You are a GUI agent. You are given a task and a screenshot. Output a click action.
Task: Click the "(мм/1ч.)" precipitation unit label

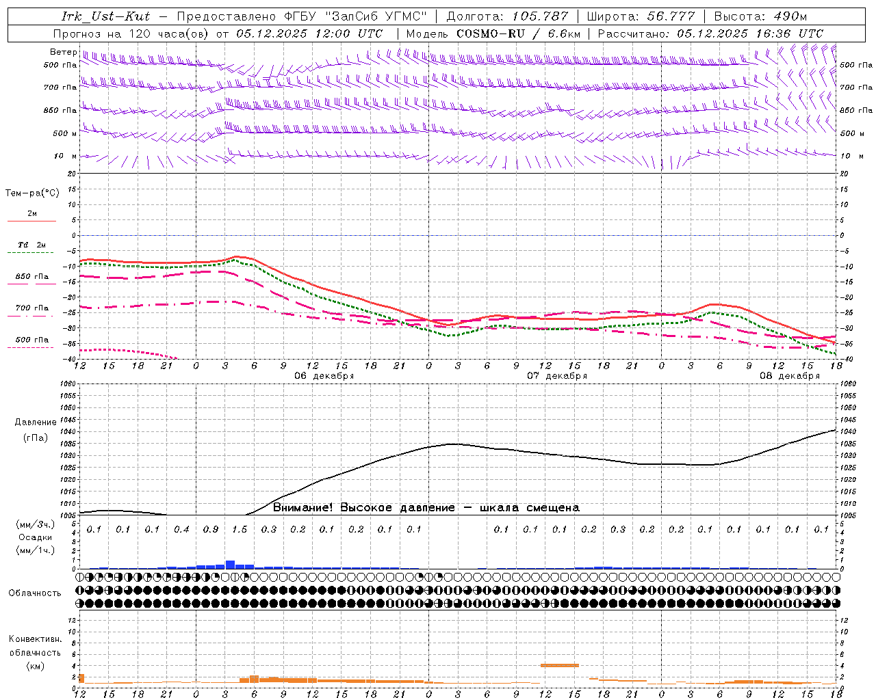36,550
